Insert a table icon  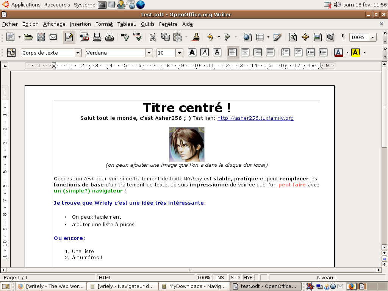260,37
